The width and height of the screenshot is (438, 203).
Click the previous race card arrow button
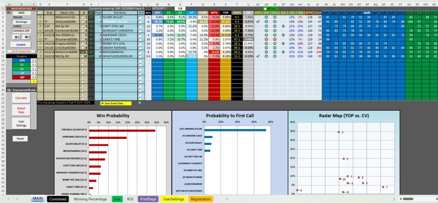tap(16, 37)
